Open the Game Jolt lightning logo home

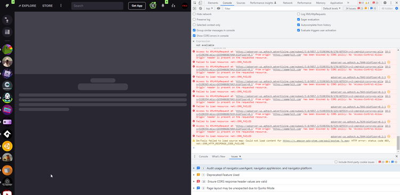tap(7, 6)
